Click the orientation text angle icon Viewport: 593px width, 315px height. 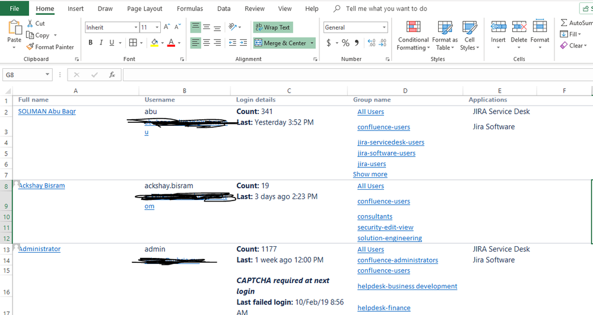click(x=232, y=27)
